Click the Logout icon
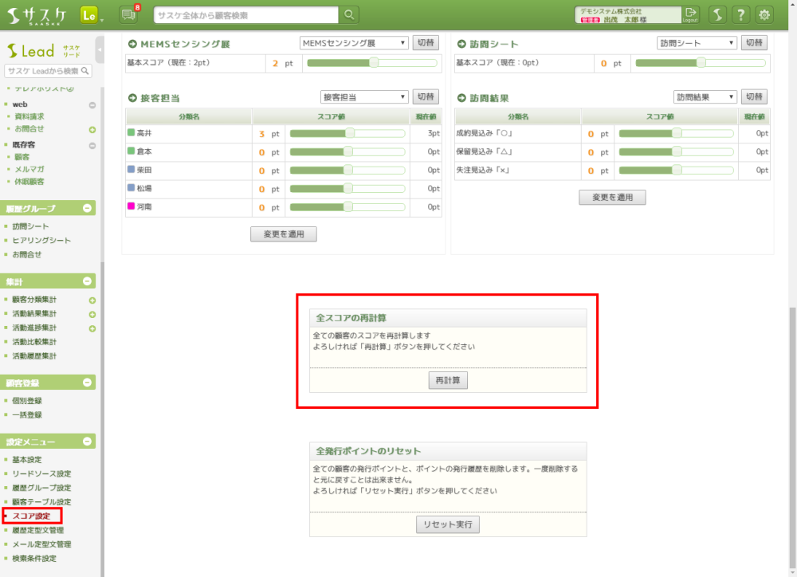797x577 pixels. coord(690,14)
